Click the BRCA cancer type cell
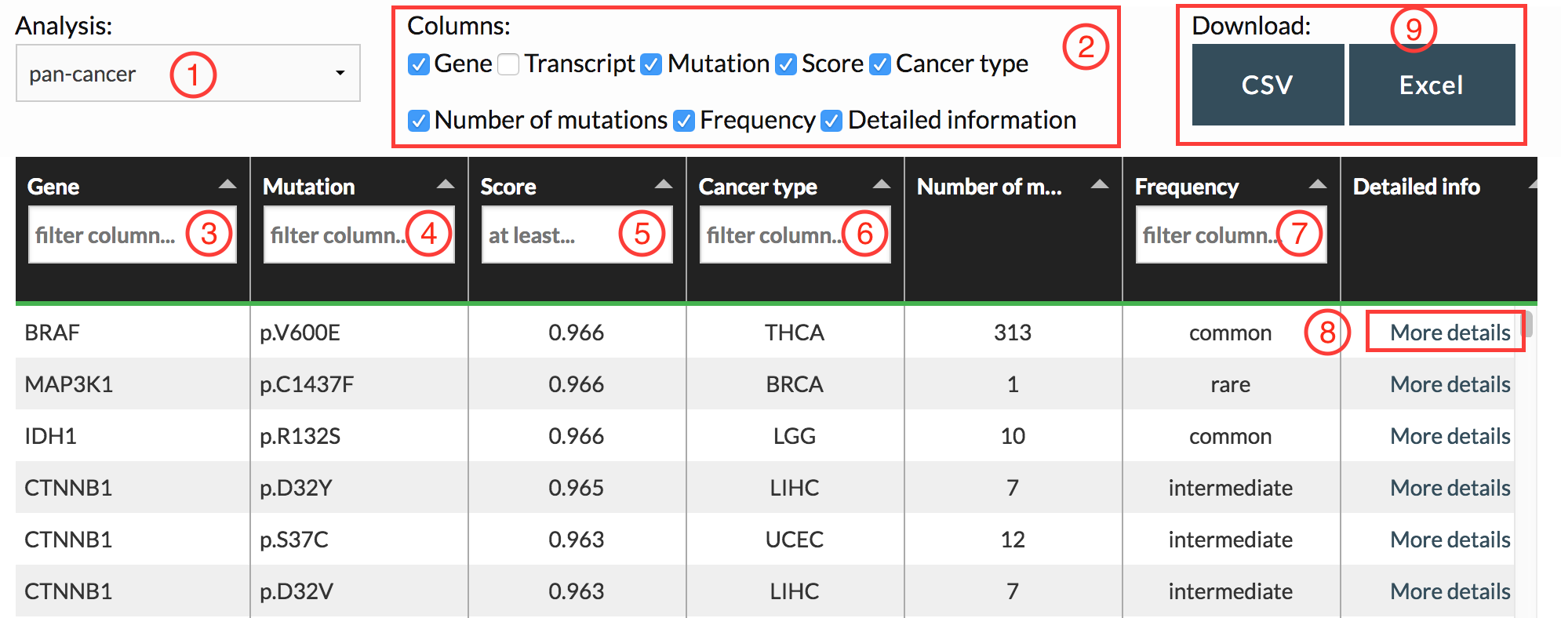The width and height of the screenshot is (1561, 618). point(795,384)
